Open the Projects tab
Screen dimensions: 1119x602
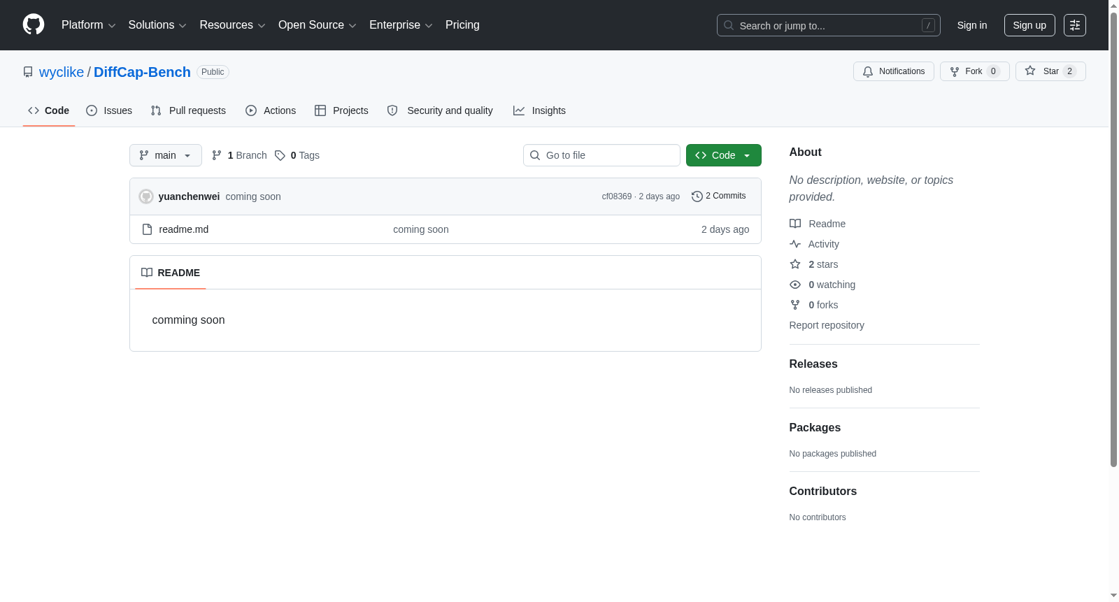341,110
